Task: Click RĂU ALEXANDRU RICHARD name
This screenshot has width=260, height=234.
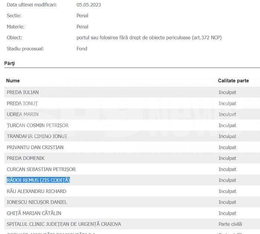Action: click(36, 191)
